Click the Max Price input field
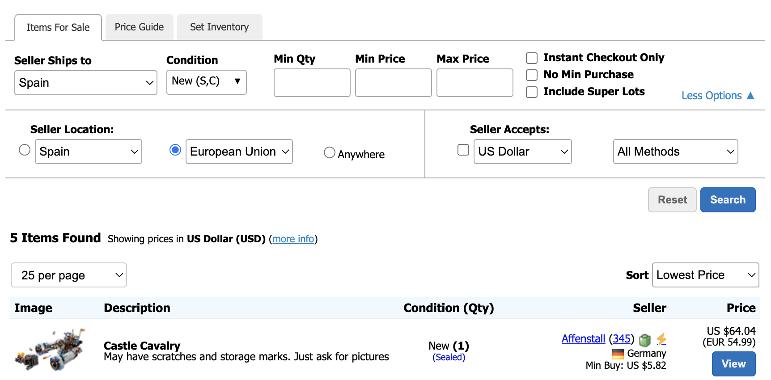The image size is (771, 380). point(474,83)
